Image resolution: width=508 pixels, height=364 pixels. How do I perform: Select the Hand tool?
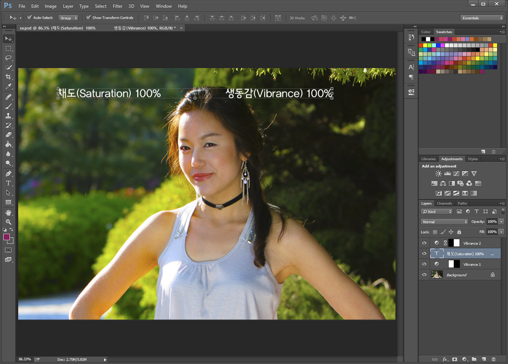[x=8, y=213]
